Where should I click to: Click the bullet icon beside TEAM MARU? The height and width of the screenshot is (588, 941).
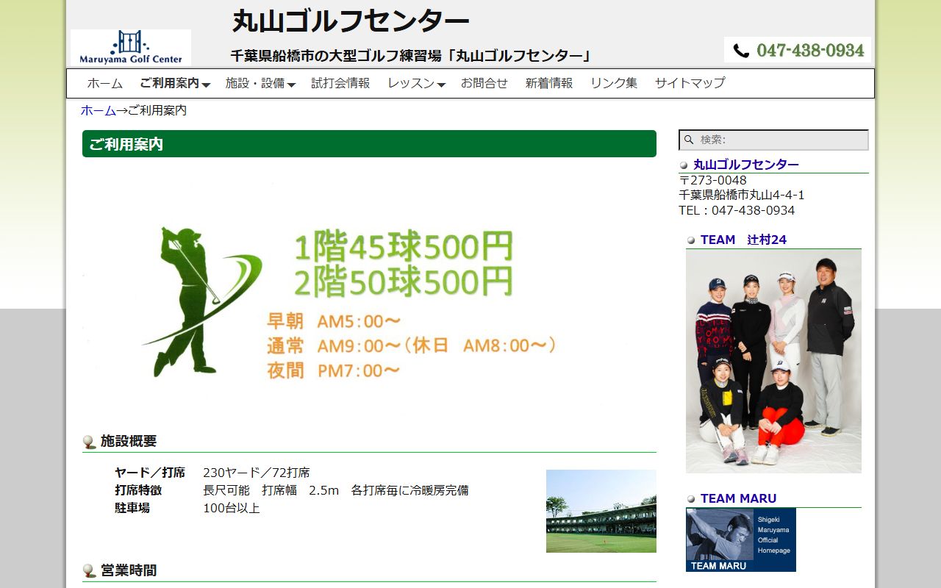691,499
